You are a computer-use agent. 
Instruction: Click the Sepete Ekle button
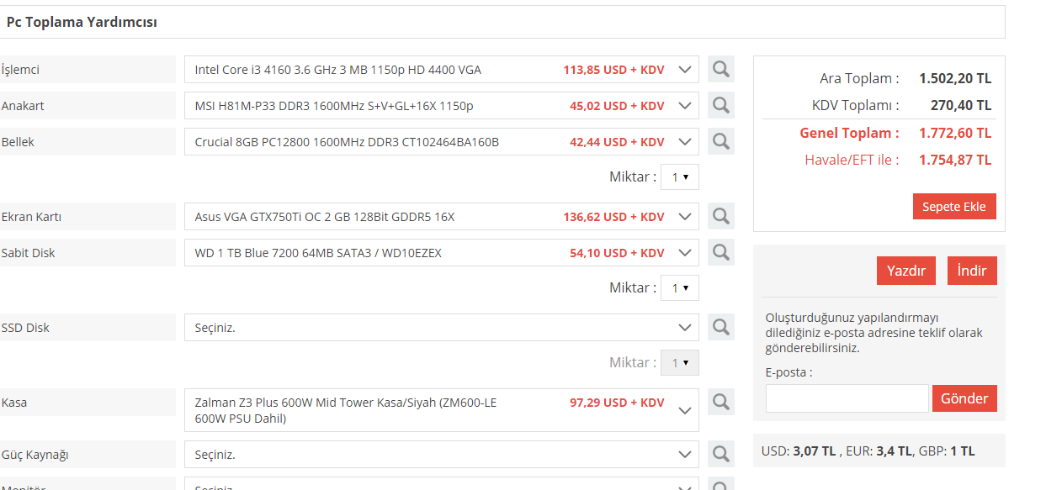point(954,207)
